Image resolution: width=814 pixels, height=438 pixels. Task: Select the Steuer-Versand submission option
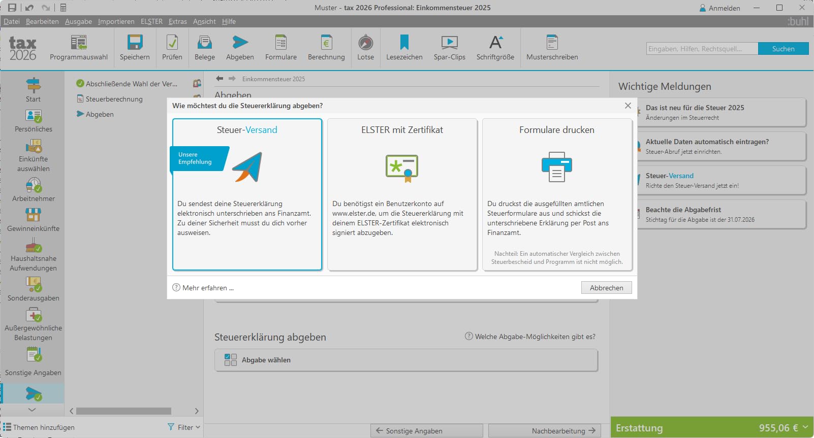coord(247,194)
